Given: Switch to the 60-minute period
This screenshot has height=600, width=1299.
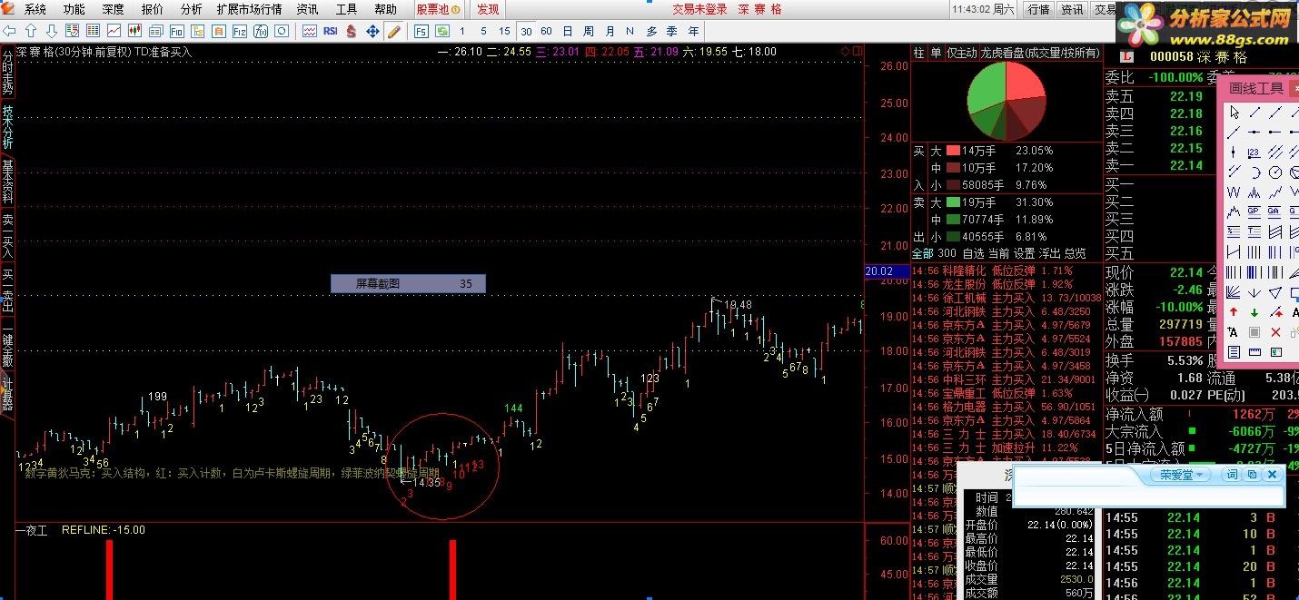Looking at the screenshot, I should pyautogui.click(x=546, y=31).
